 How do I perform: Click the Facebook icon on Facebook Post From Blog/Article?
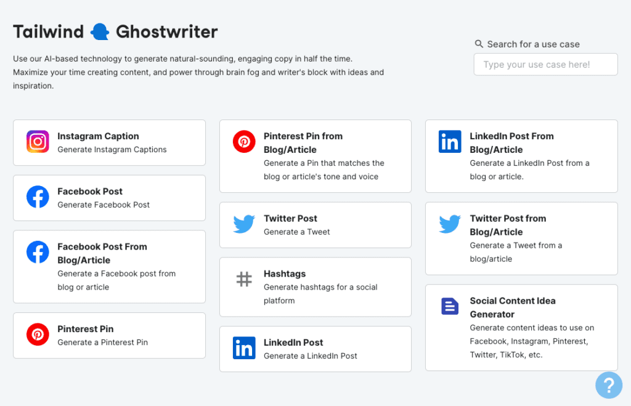pyautogui.click(x=37, y=253)
